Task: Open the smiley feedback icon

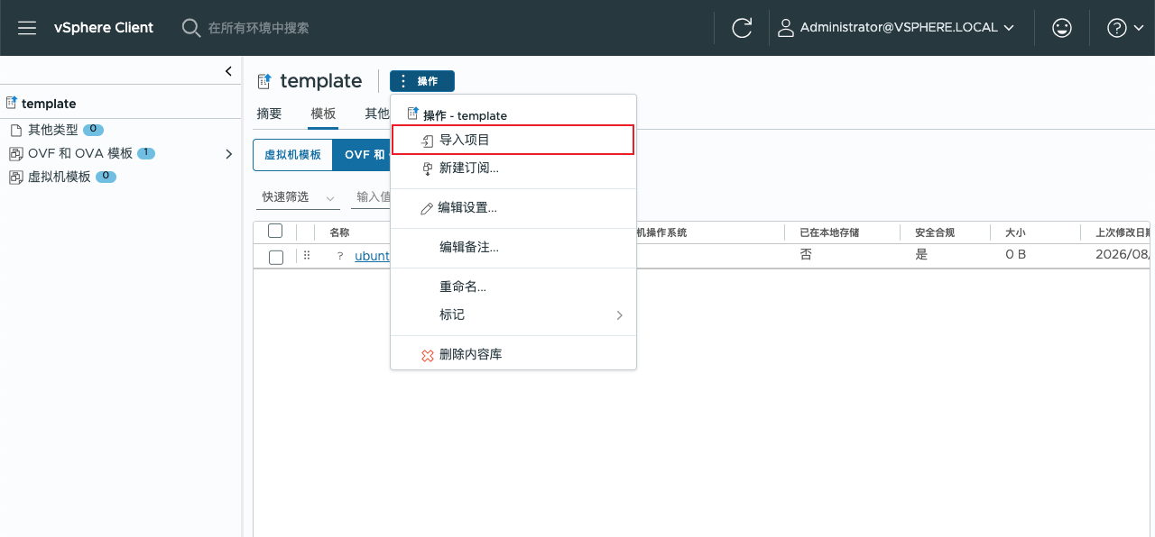Action: click(1062, 28)
